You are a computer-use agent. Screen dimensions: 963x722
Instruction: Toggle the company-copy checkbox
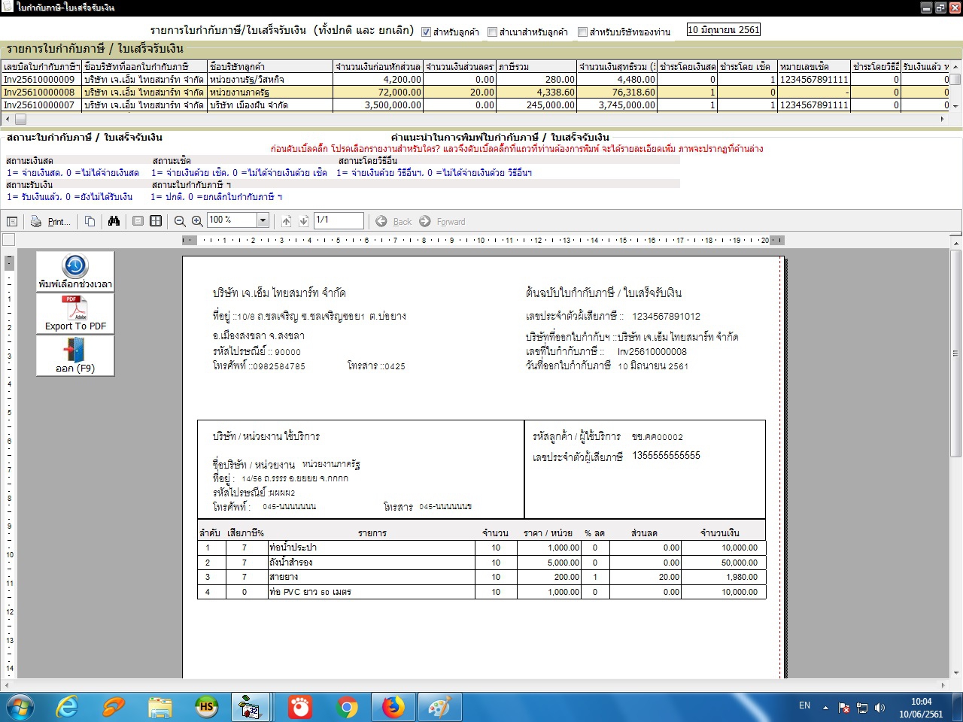[582, 32]
